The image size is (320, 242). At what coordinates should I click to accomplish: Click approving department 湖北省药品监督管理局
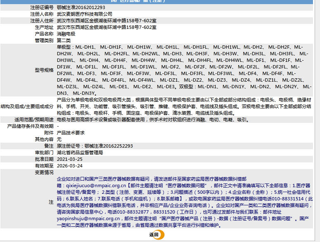80,153
